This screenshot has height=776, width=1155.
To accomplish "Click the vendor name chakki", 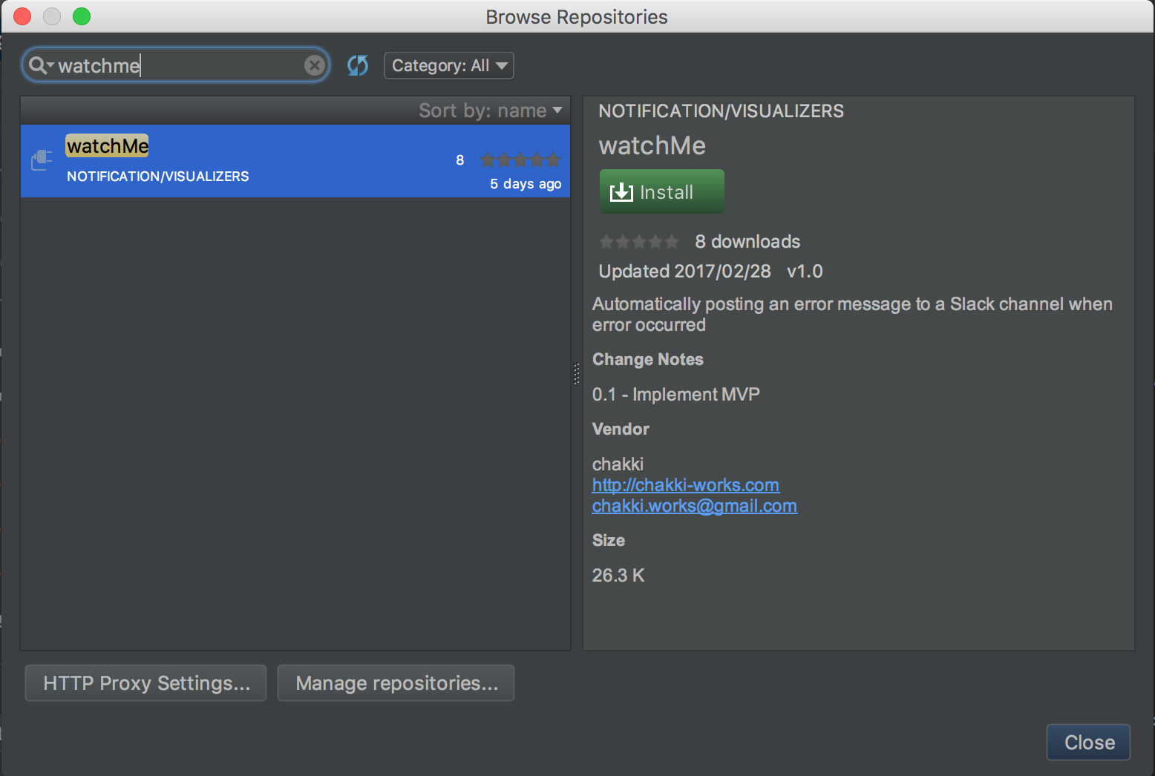I will [x=618, y=464].
